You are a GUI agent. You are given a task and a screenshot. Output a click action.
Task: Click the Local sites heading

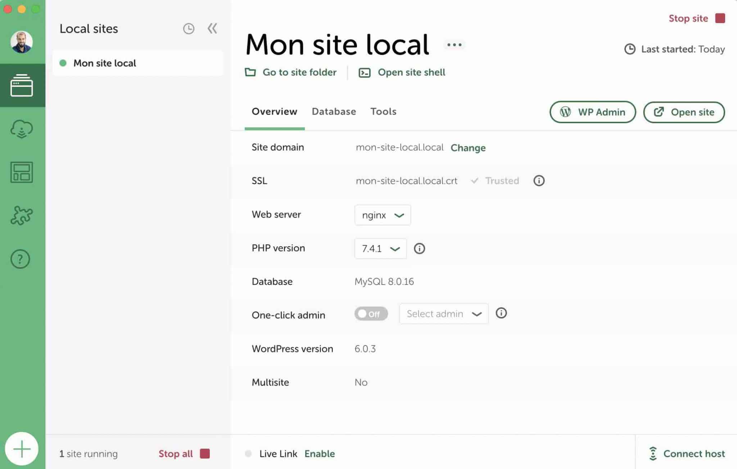89,28
